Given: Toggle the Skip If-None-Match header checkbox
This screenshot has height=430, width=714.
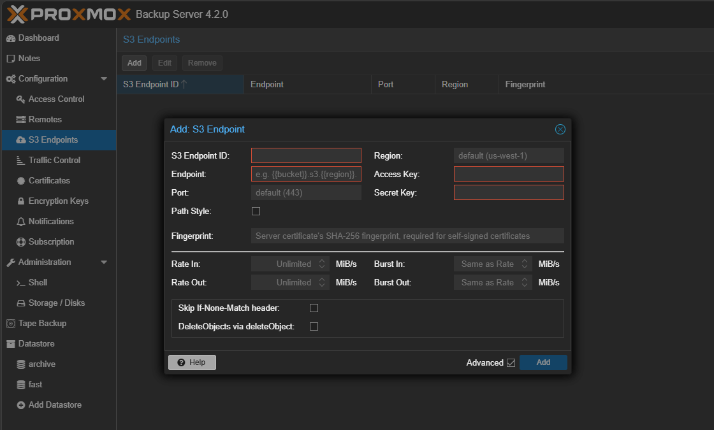Looking at the screenshot, I should (x=314, y=308).
